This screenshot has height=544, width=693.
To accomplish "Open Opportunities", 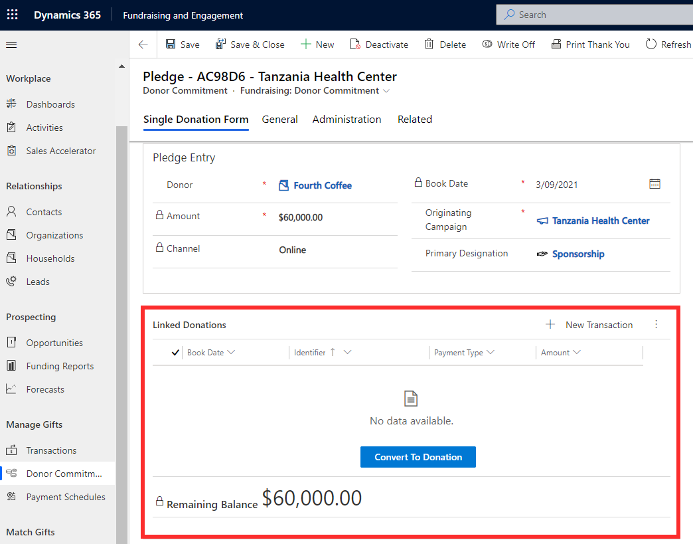I will coord(54,343).
